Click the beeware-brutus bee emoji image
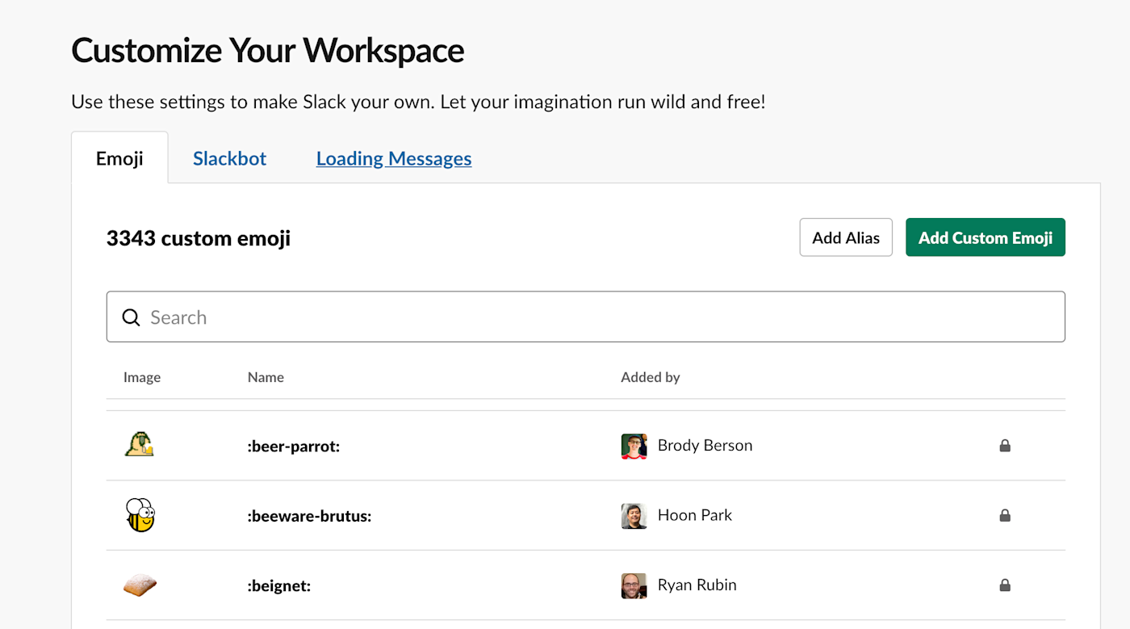Viewport: 1130px width, 629px height. pos(140,515)
